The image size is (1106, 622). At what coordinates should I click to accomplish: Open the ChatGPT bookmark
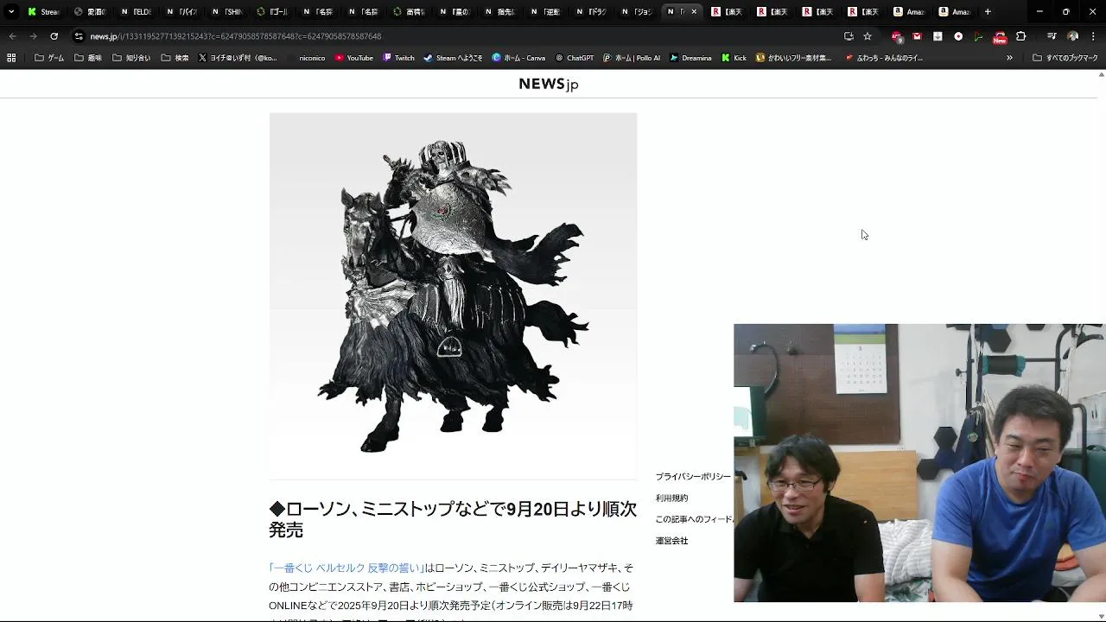point(575,58)
